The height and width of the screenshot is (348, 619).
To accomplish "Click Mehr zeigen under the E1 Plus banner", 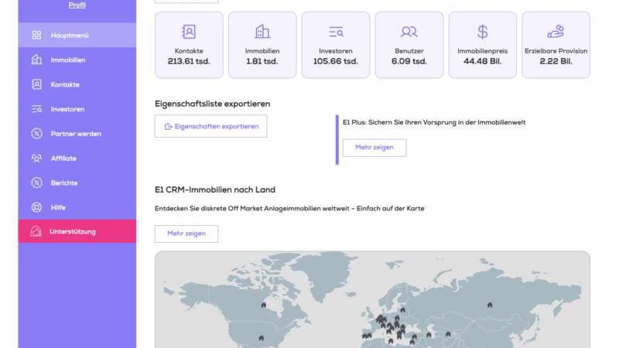I will click(x=374, y=148).
